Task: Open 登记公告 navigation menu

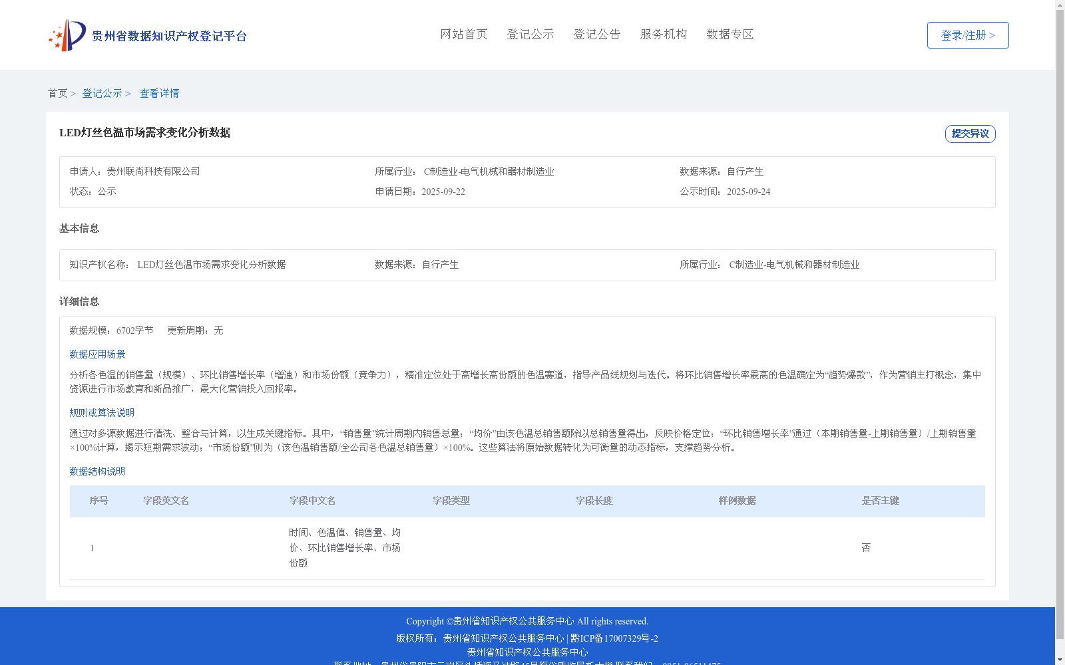Action: pos(597,34)
